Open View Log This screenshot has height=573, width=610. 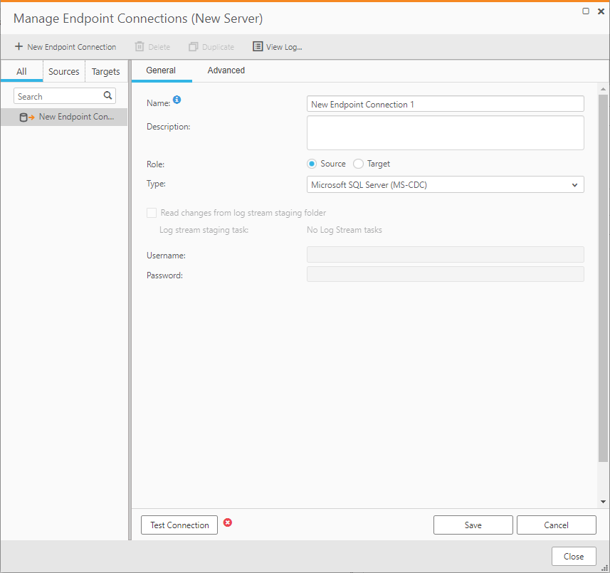coord(277,46)
